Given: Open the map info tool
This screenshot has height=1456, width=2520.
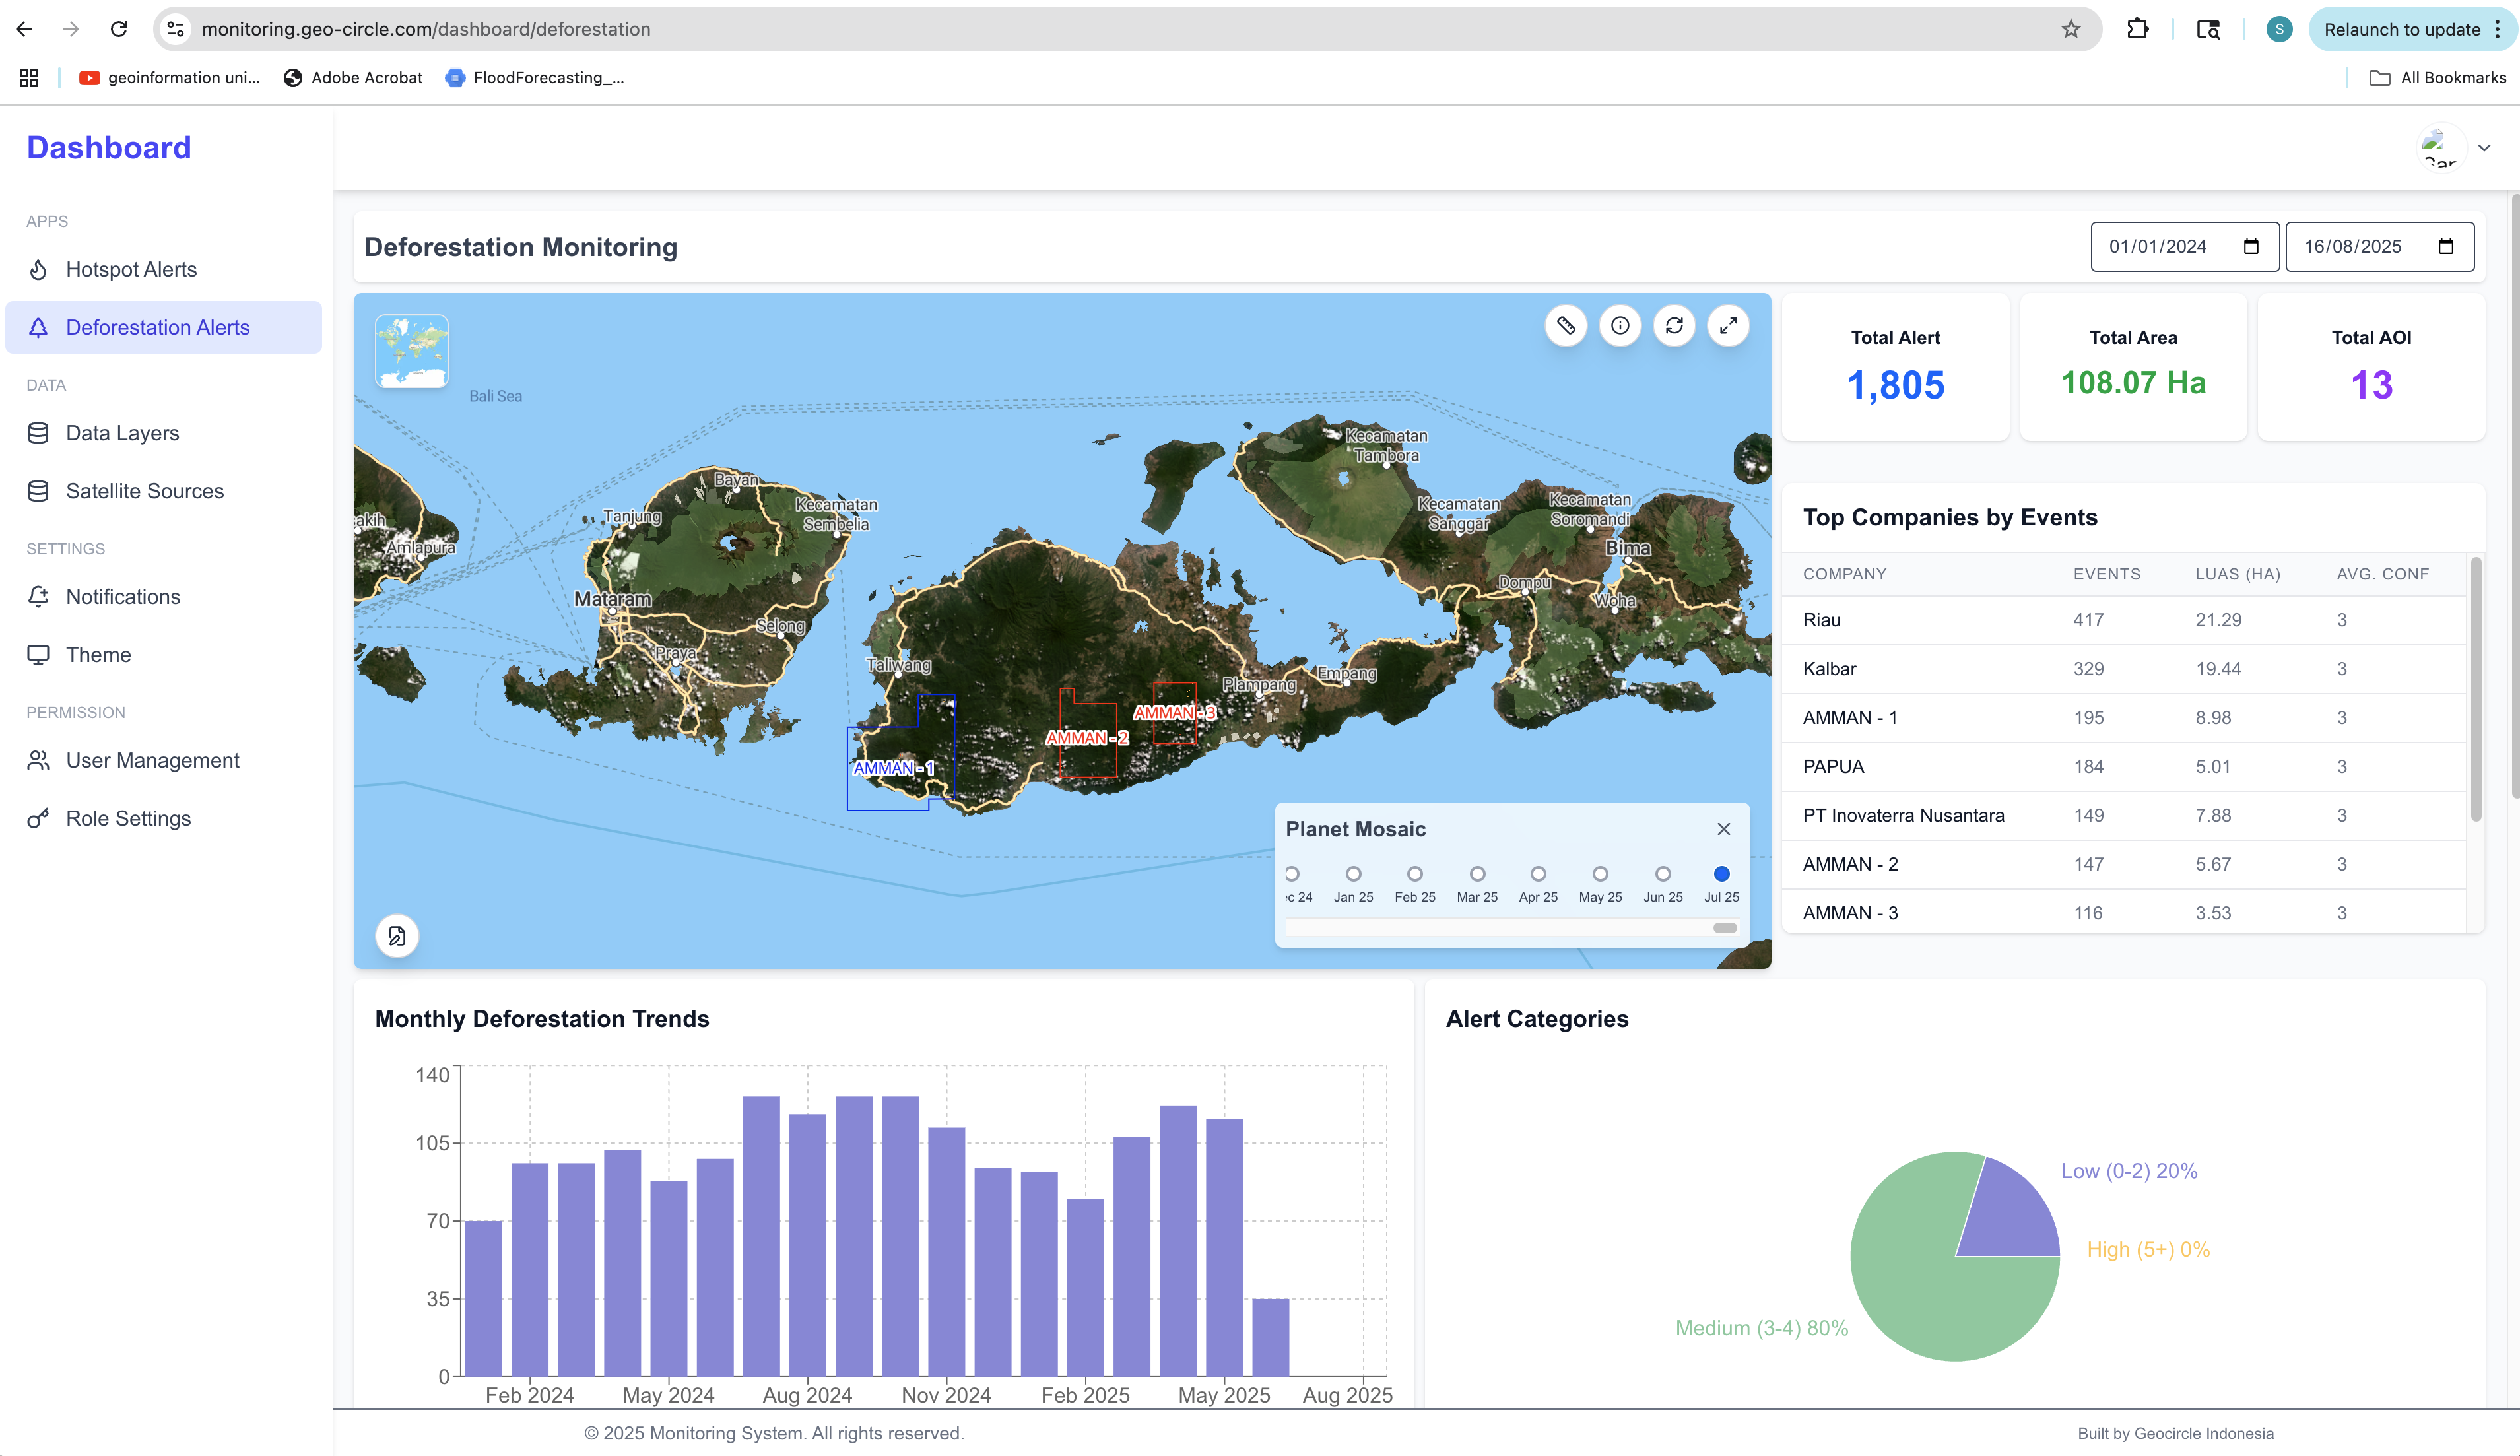Looking at the screenshot, I should pyautogui.click(x=1621, y=325).
